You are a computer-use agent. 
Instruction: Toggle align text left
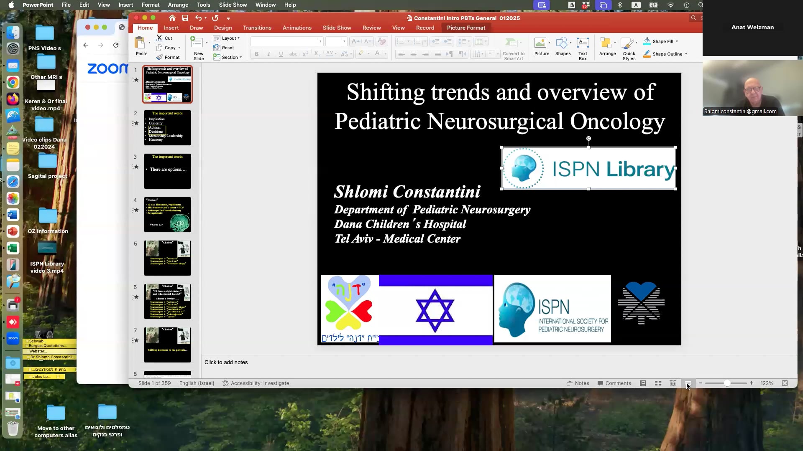[401, 54]
